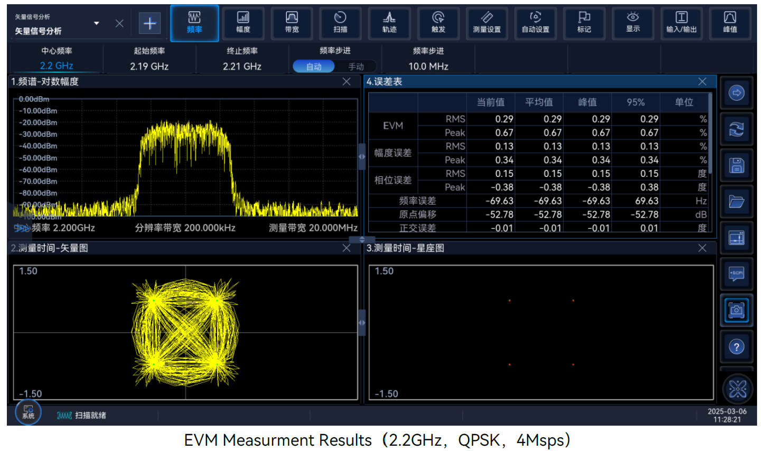Click splitter handle between vector and constellation panels
The height and width of the screenshot is (451, 766).
coord(362,323)
